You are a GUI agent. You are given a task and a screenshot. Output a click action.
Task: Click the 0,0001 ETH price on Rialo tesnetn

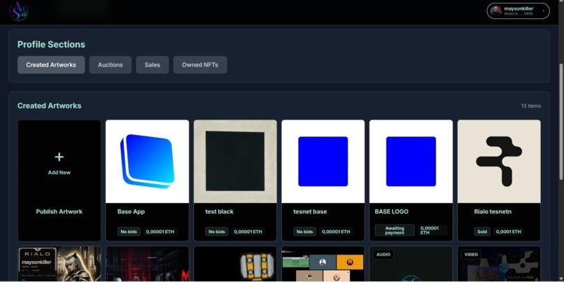point(509,232)
